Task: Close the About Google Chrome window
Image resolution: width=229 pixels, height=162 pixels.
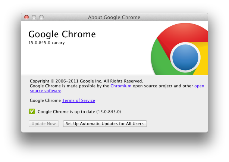Action: [26, 17]
